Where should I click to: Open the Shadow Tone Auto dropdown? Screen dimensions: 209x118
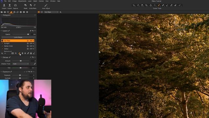[21, 64]
